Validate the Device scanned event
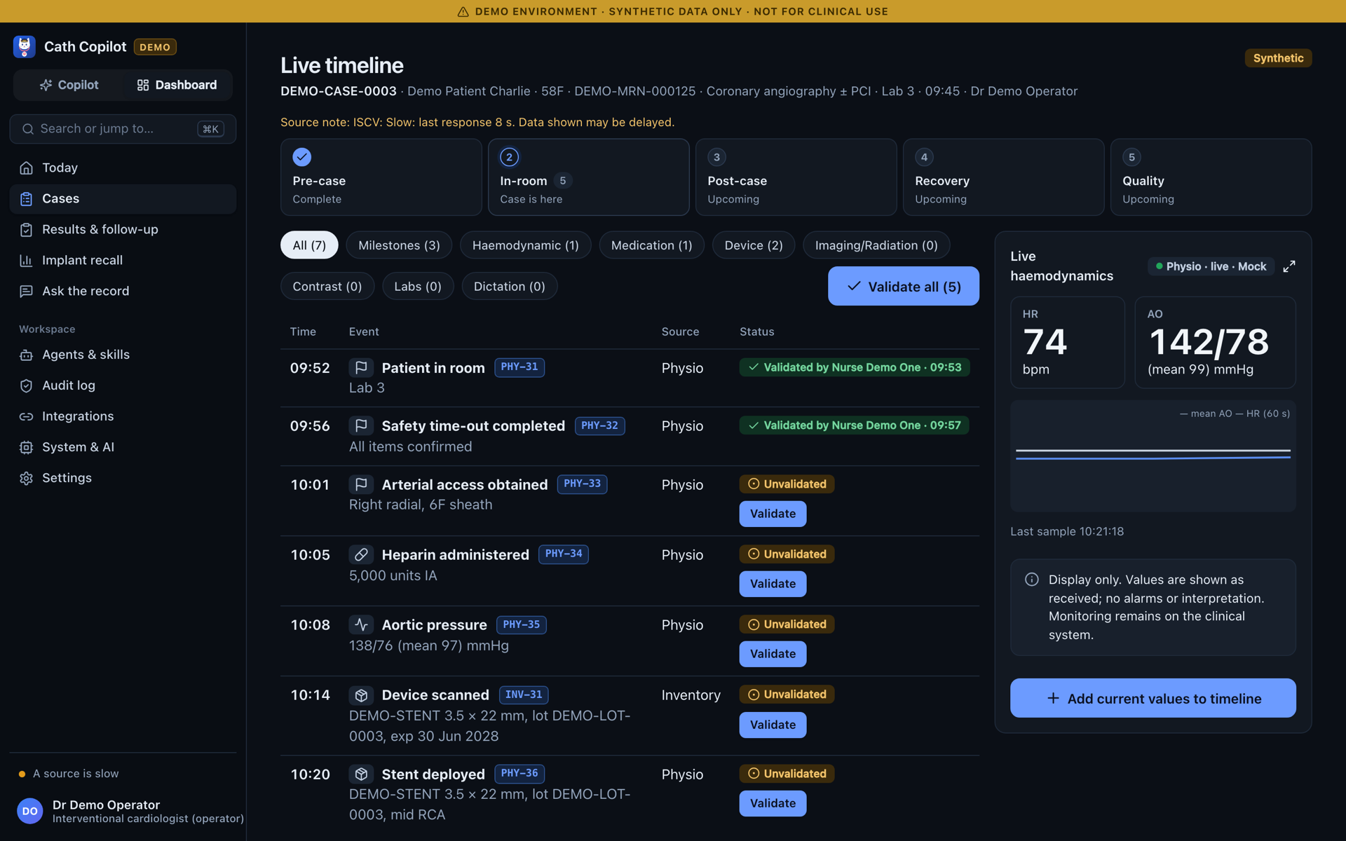The width and height of the screenshot is (1346, 841). pos(773,725)
